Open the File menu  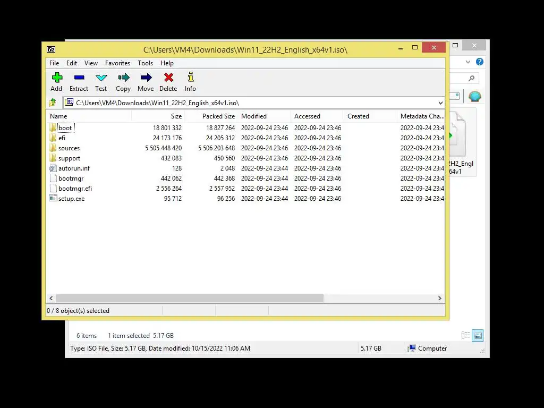coord(54,63)
